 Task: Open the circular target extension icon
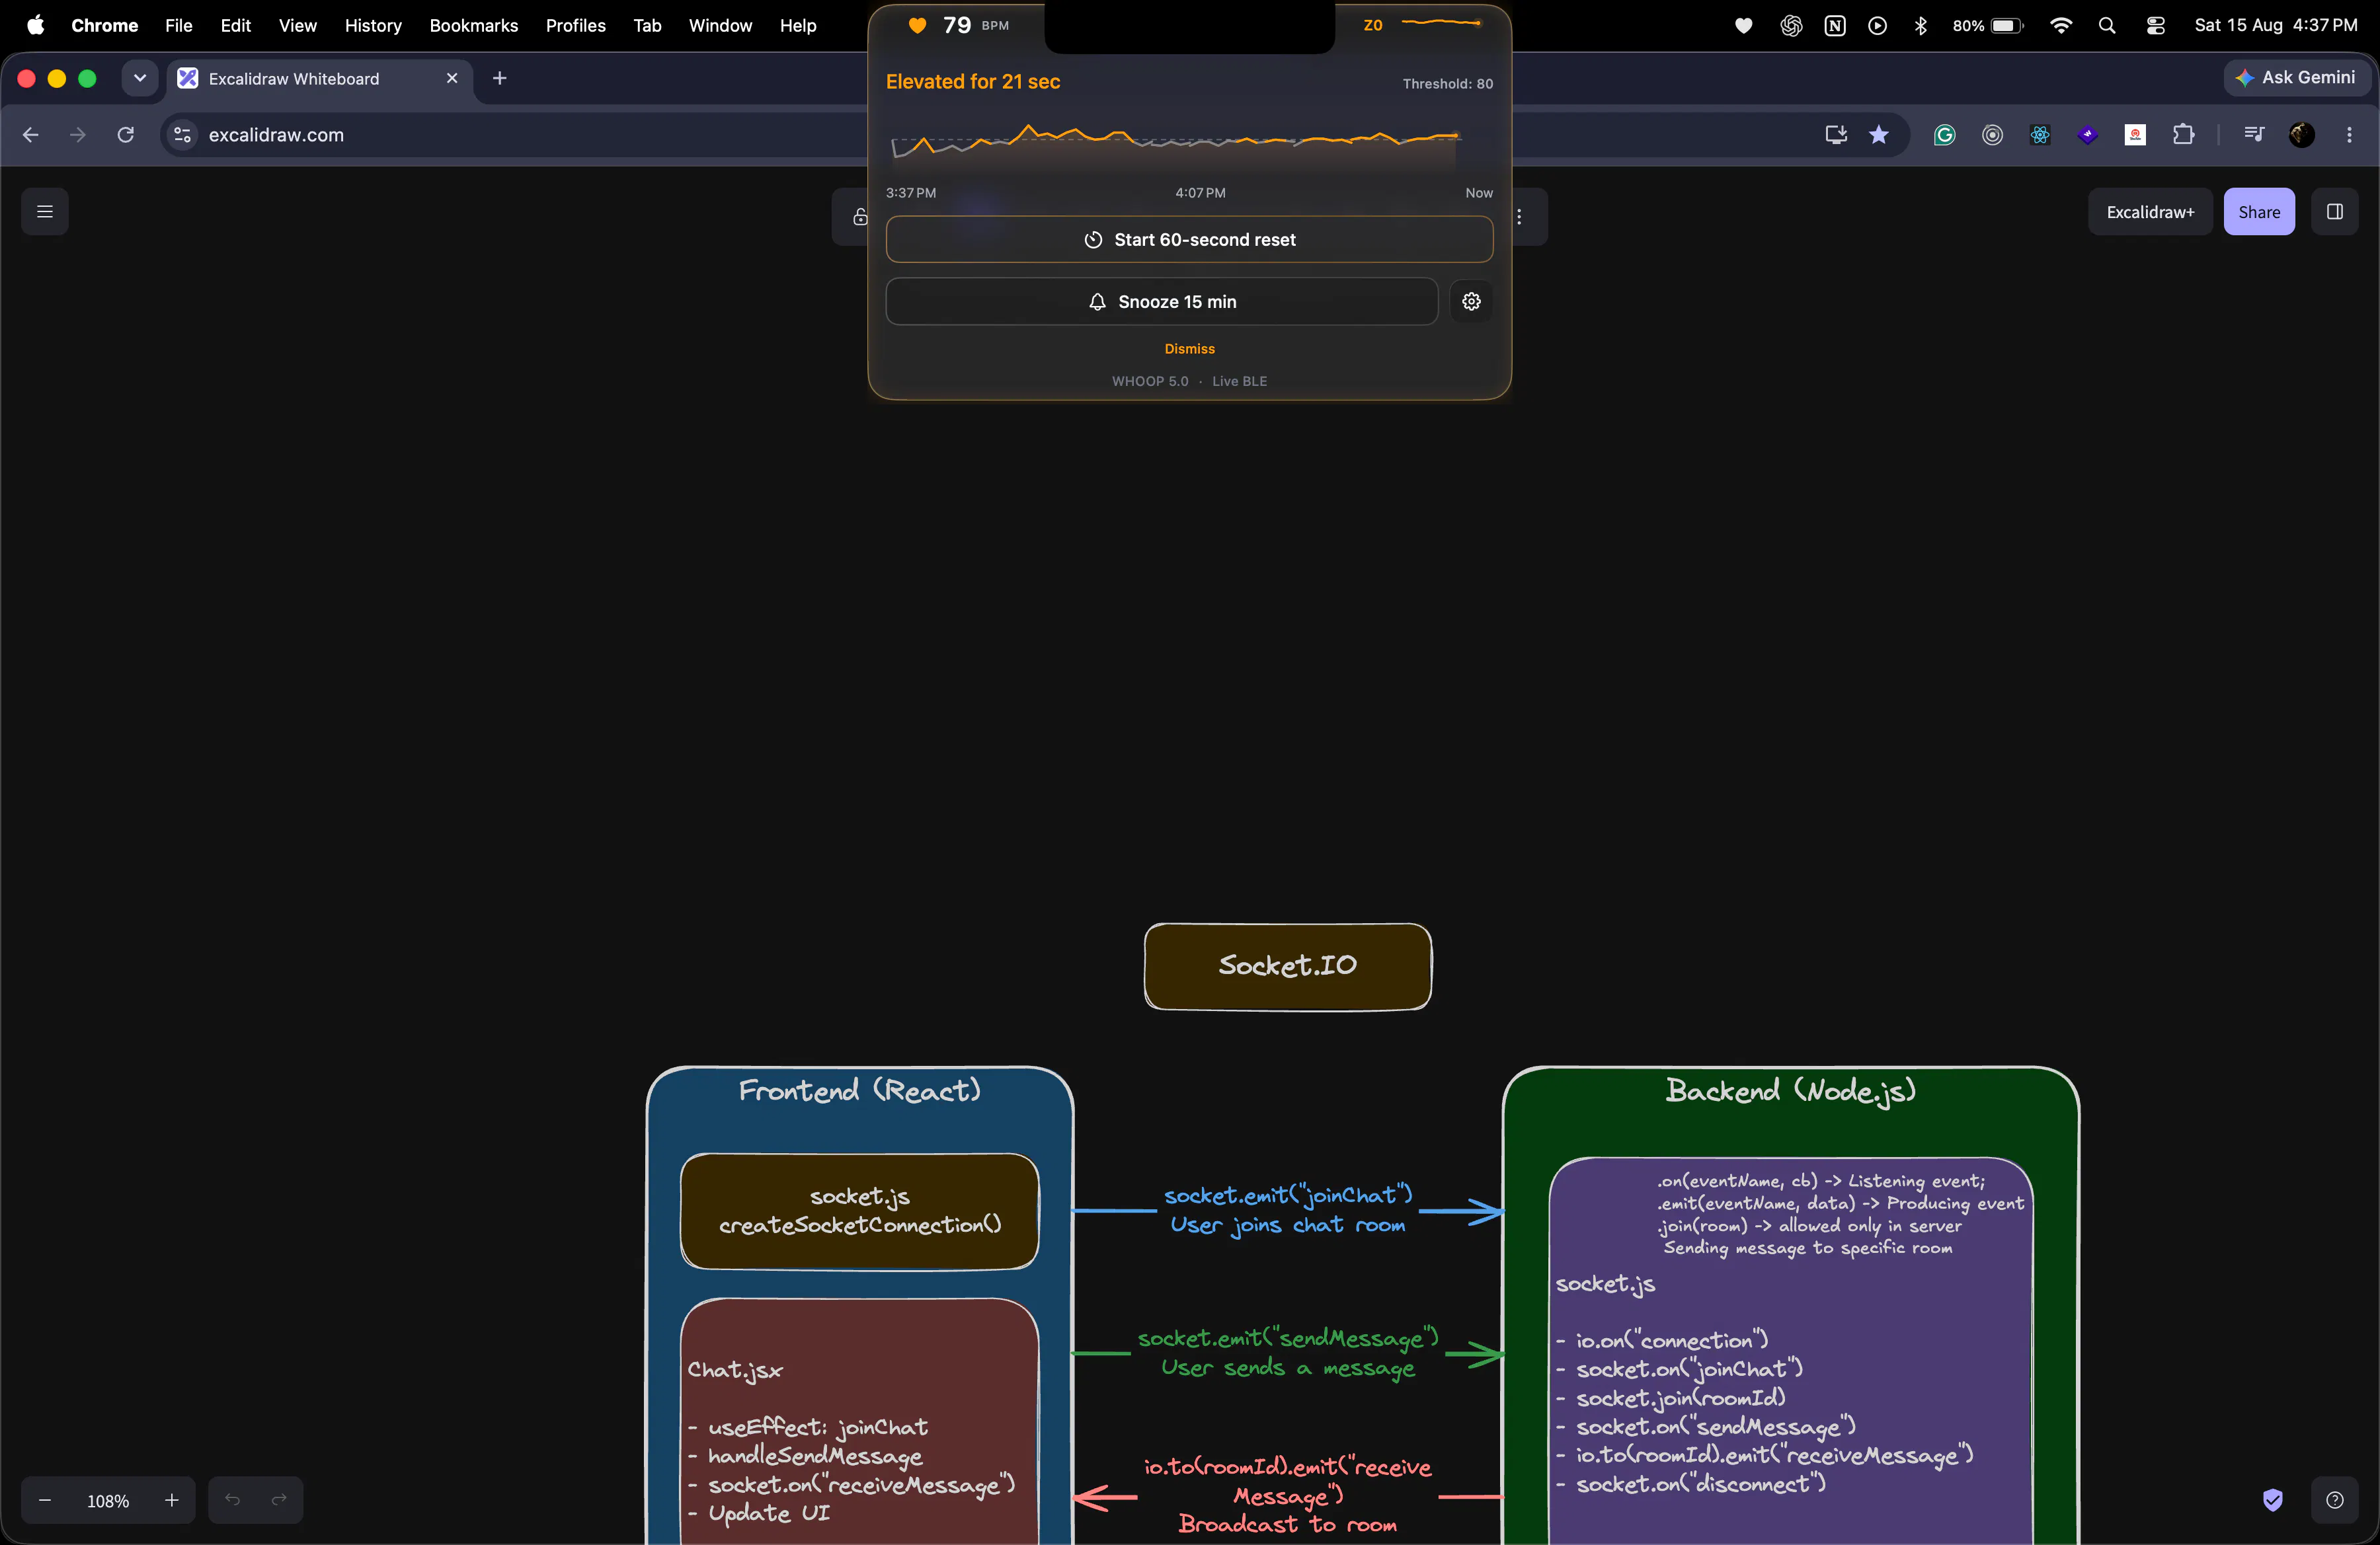pos(1992,135)
